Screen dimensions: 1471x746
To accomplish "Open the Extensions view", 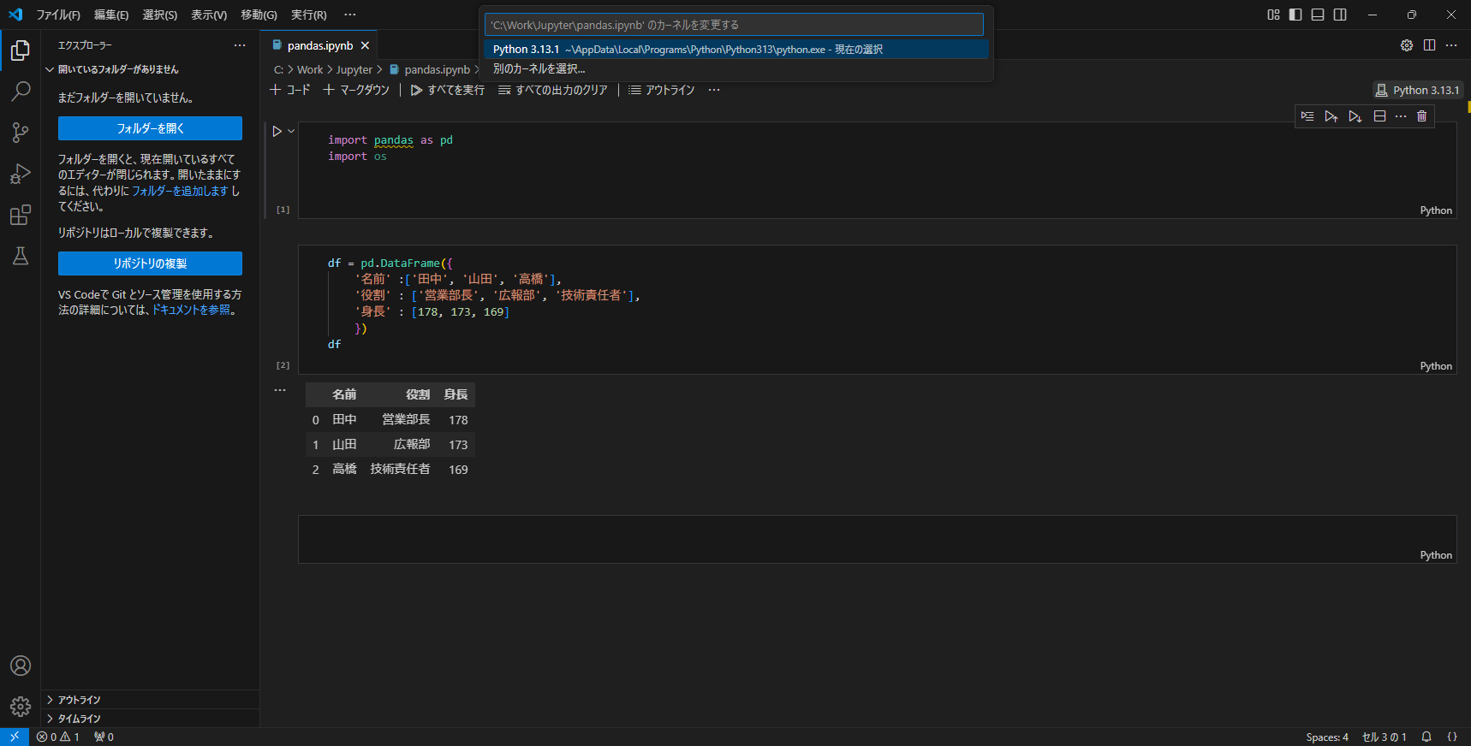I will [x=21, y=215].
